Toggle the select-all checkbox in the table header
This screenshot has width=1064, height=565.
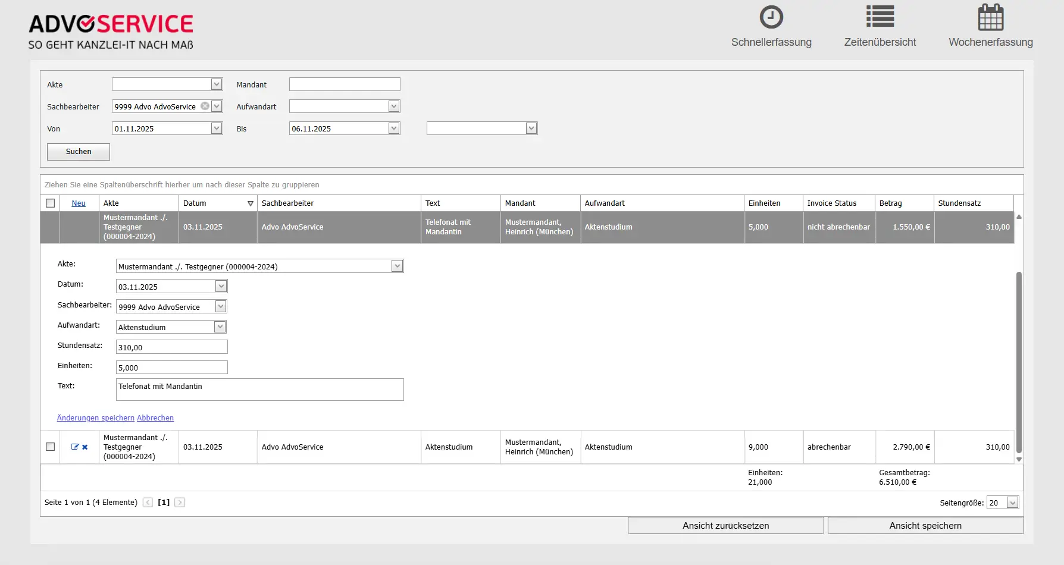(x=51, y=203)
